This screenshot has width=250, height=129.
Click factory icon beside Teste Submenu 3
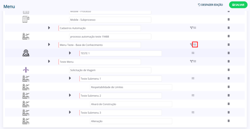26,113
